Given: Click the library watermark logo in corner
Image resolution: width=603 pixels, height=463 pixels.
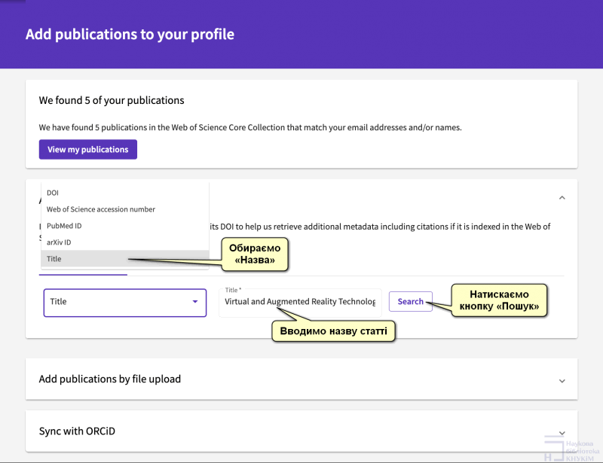Looking at the screenshot, I should click(568, 449).
